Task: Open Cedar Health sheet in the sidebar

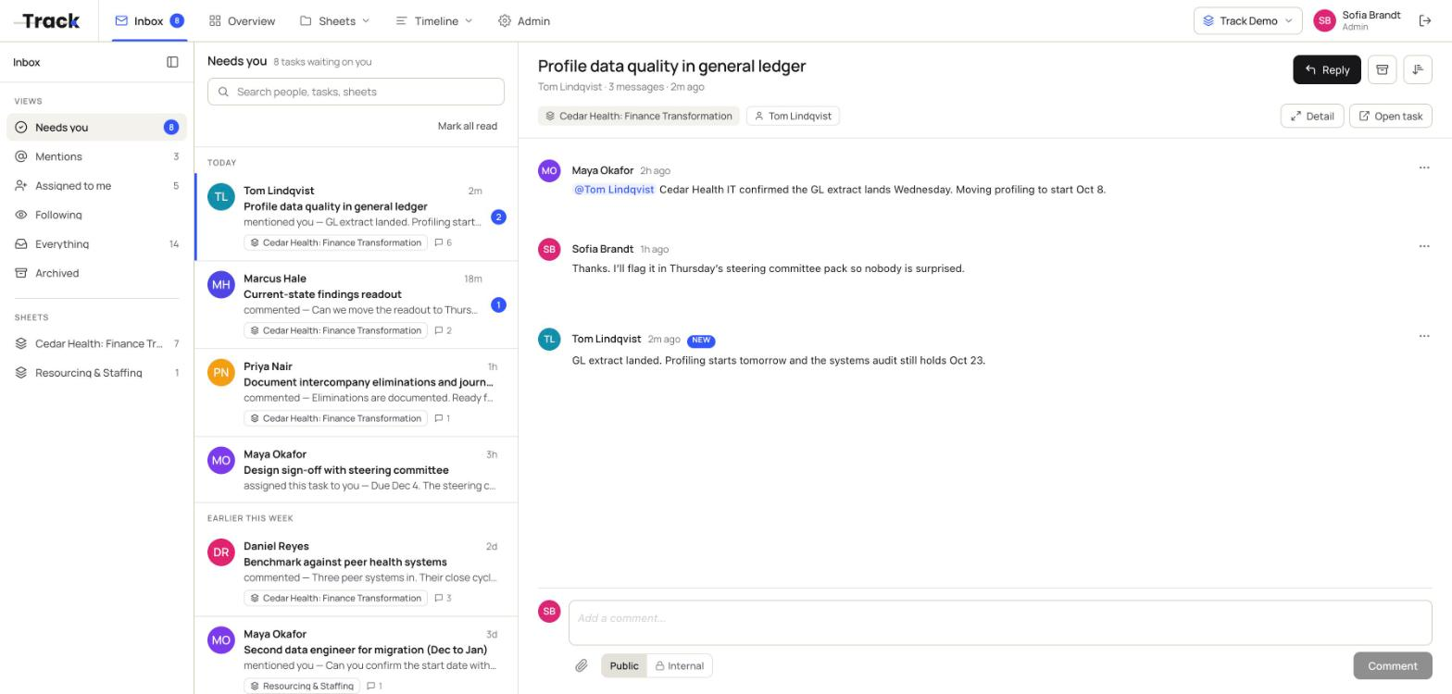Action: point(96,343)
